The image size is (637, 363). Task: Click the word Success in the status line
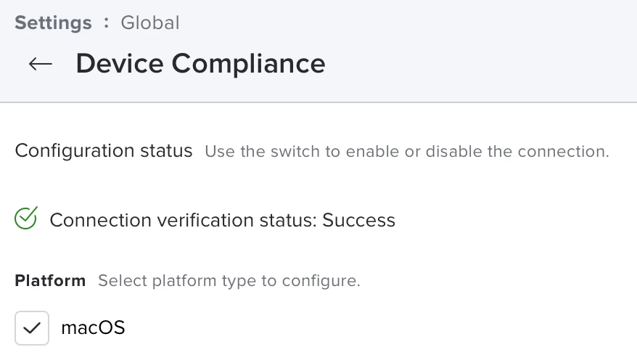pos(358,220)
